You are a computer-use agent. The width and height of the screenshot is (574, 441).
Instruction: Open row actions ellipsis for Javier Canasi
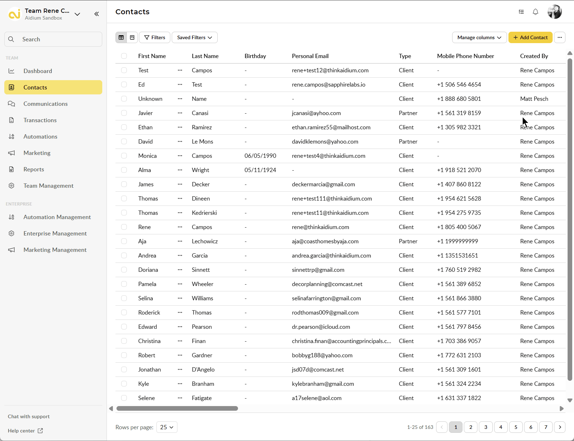[180, 113]
